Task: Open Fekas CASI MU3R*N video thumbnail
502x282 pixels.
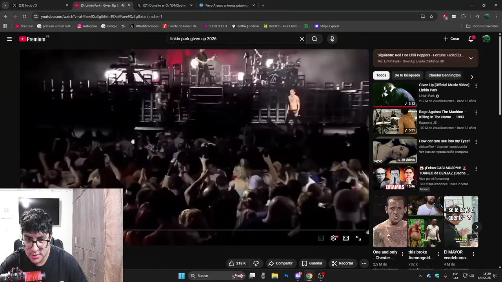Action: tap(395, 178)
